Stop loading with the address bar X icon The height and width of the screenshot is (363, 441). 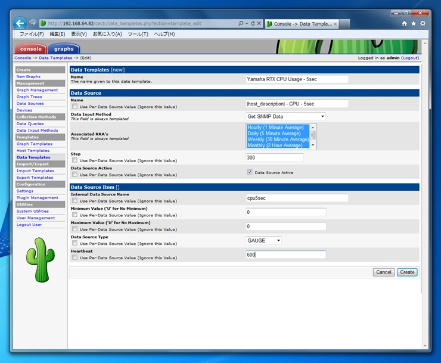click(x=259, y=23)
